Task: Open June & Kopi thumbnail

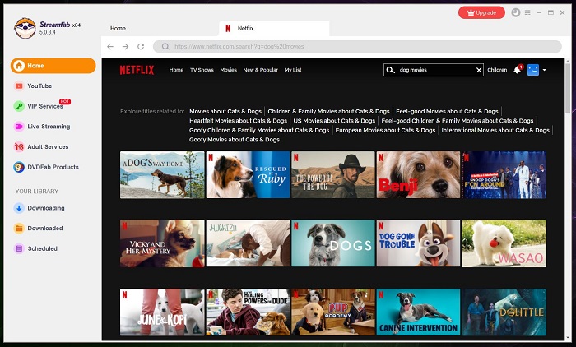Action: [162, 312]
